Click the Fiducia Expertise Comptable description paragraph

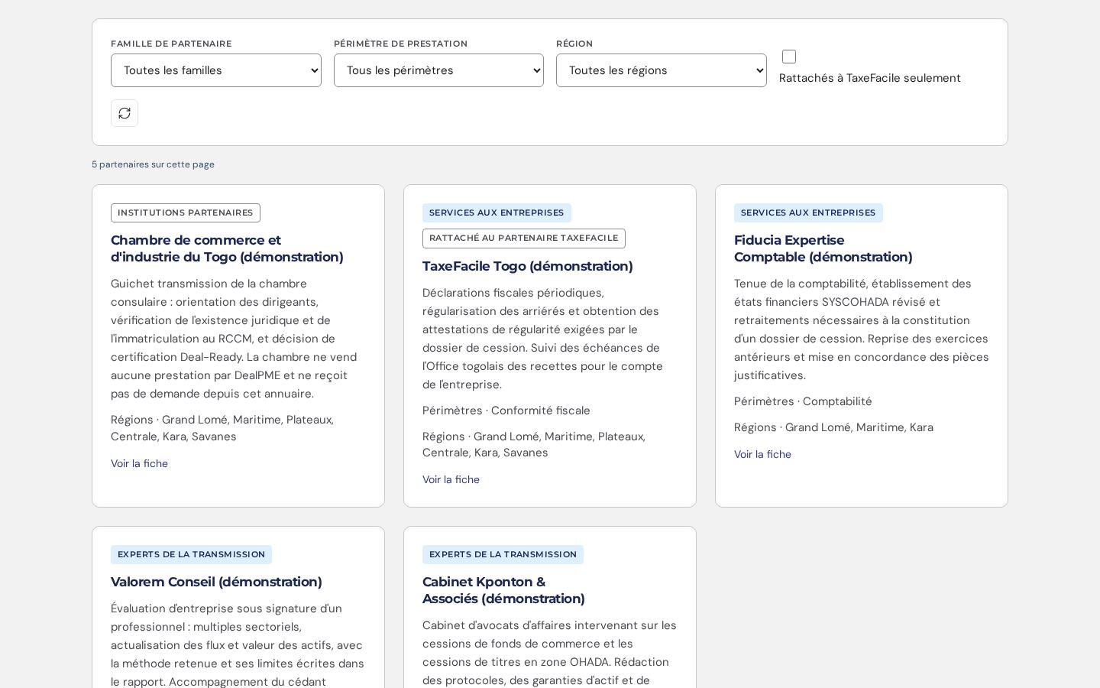point(861,329)
